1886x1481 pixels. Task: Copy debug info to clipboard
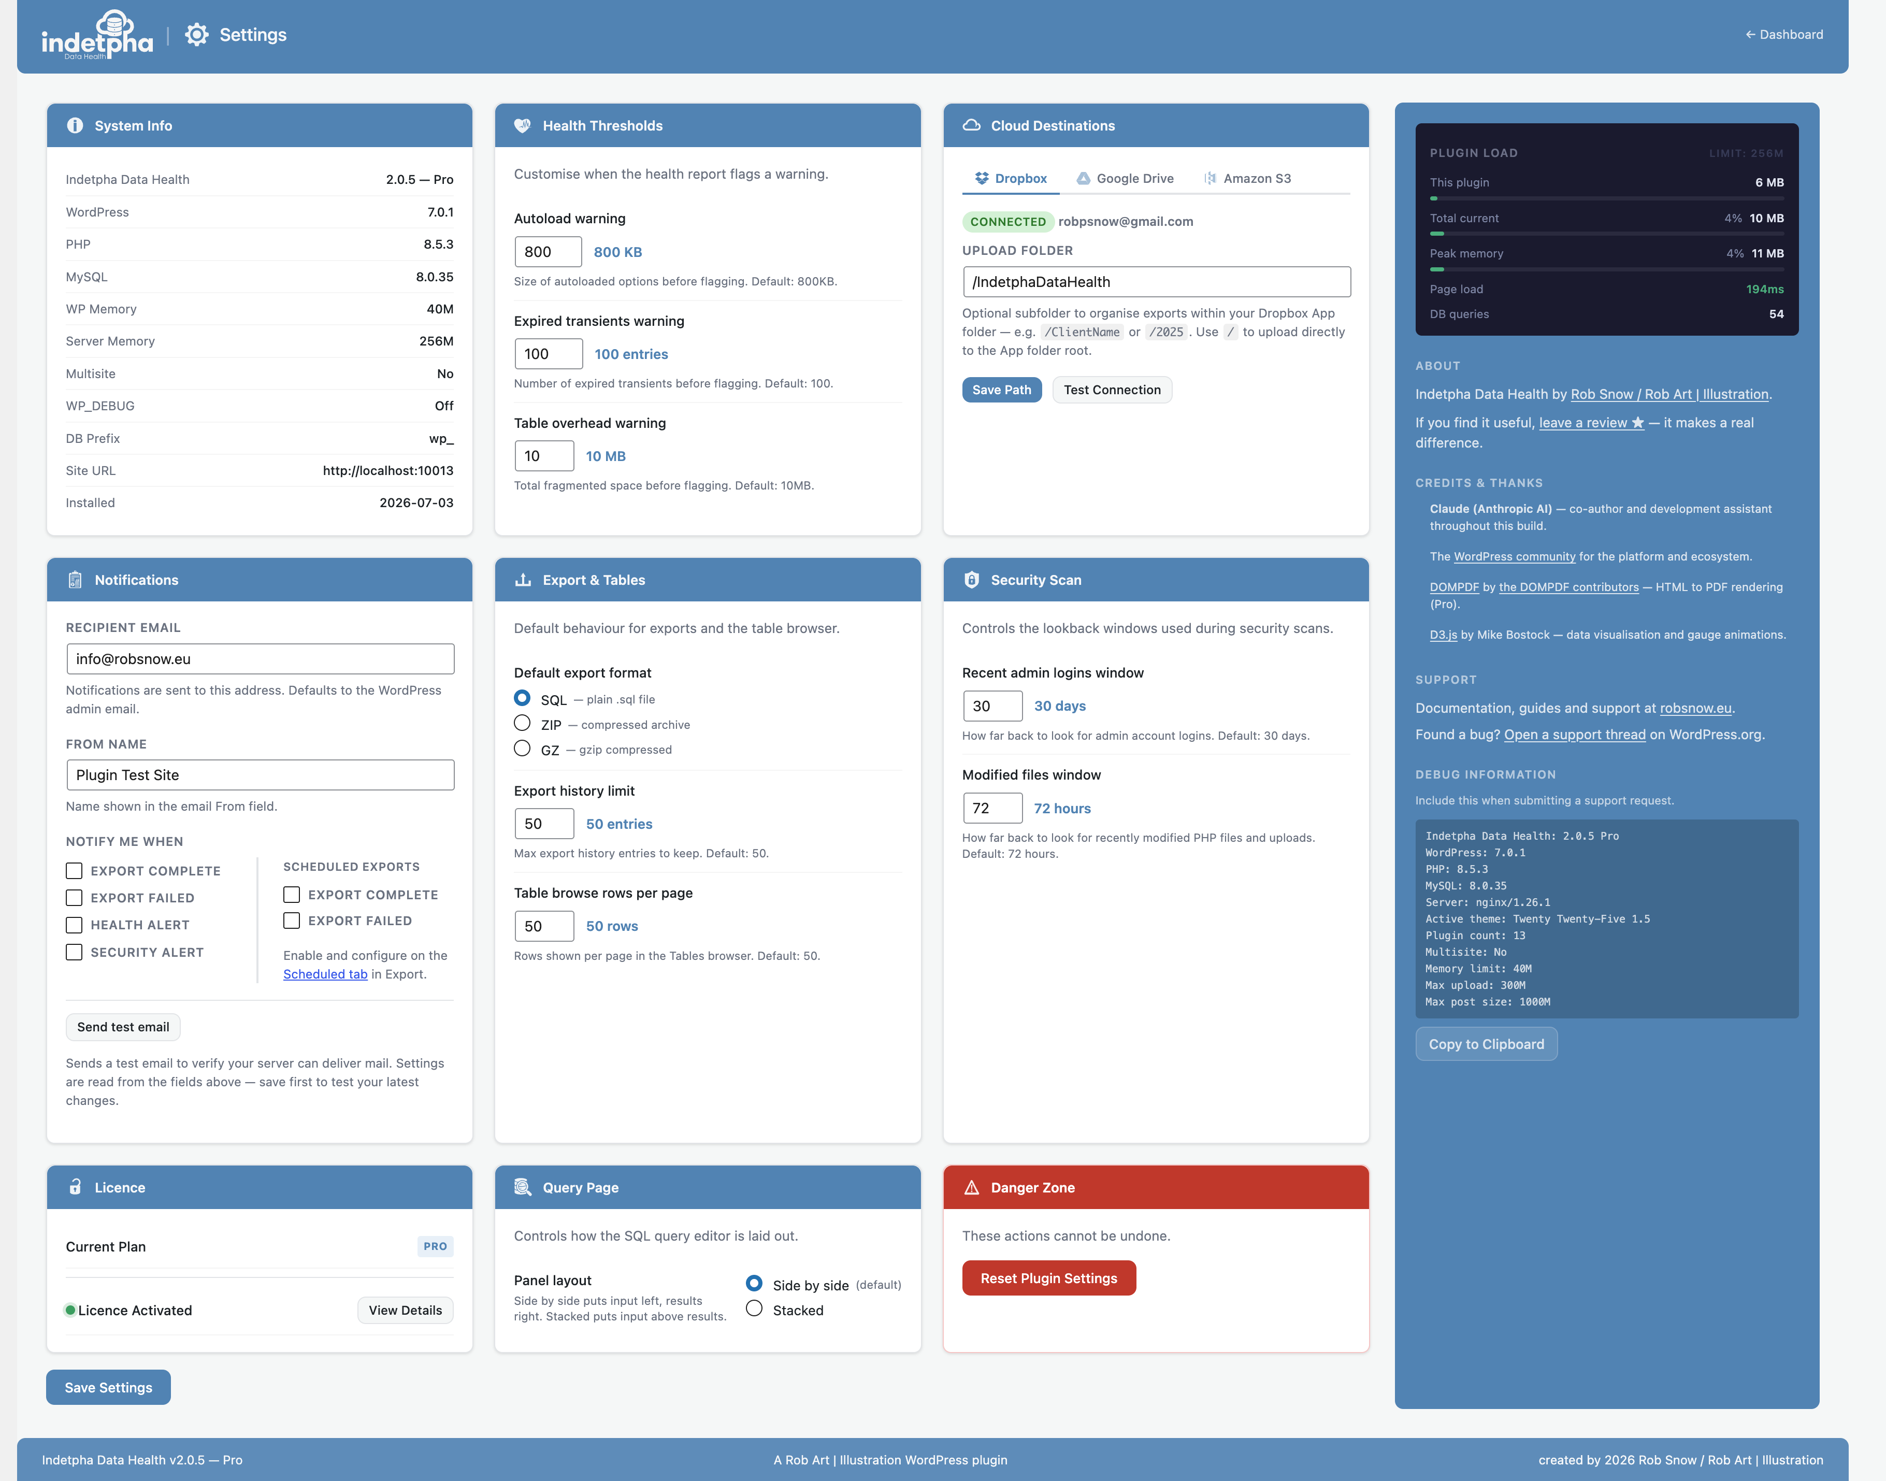click(x=1486, y=1044)
